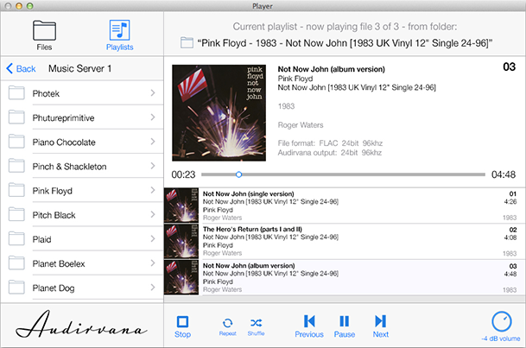Click the "Audirvana output: 24bit 96khz" line
The height and width of the screenshot is (348, 526).
pos(329,153)
